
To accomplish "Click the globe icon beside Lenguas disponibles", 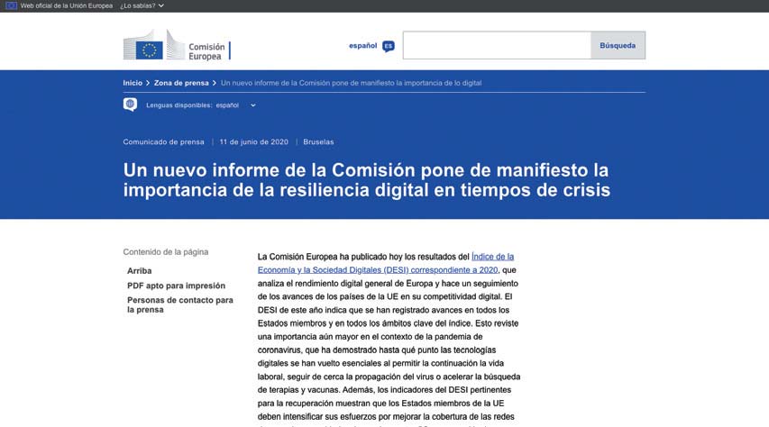I will tap(131, 104).
